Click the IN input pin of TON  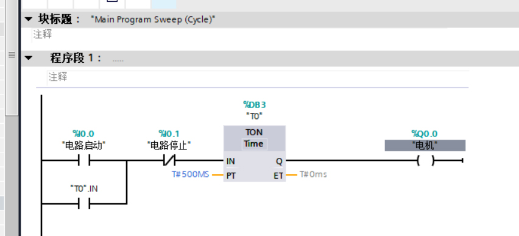pyautogui.click(x=231, y=162)
